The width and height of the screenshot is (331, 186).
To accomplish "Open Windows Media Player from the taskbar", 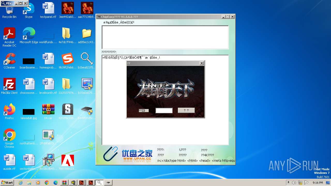I will (38, 183).
